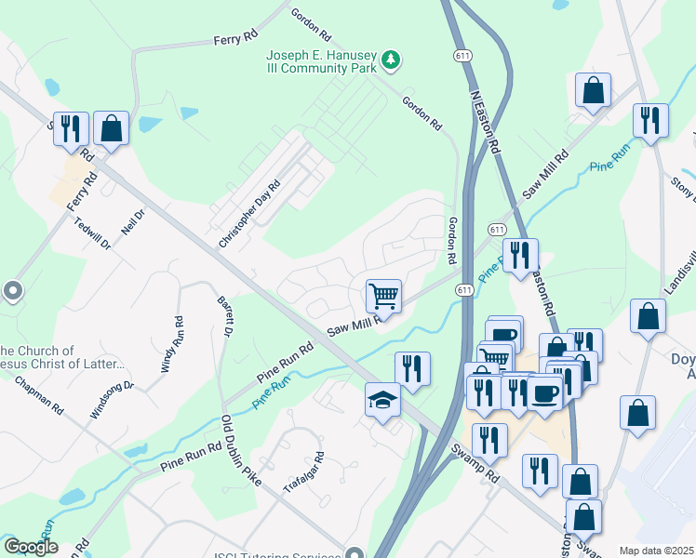
Task: Click the coffee cup marker near Easton Rd
Action: coord(545,392)
